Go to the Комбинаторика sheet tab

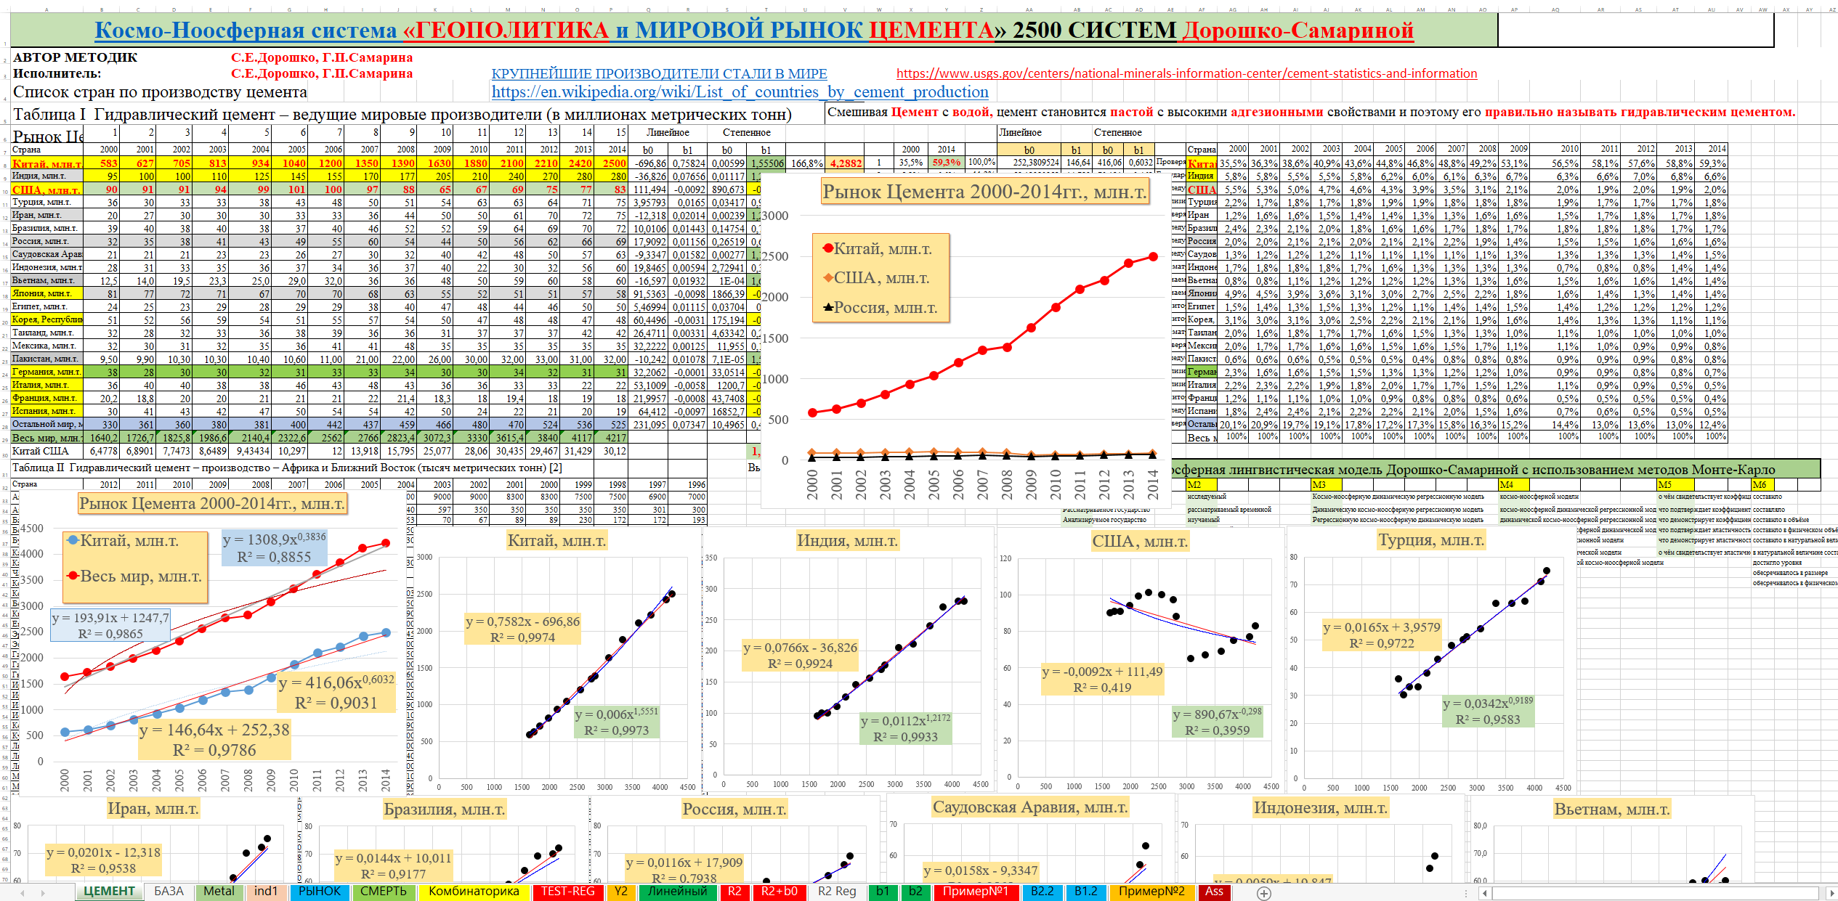pyautogui.click(x=474, y=892)
